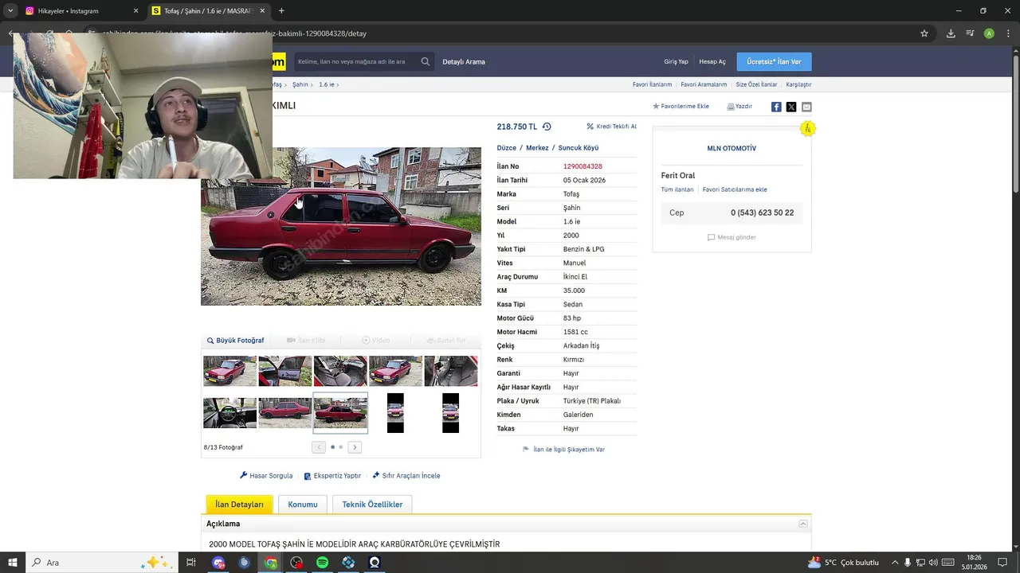Open Karşılaştır menu item

(798, 84)
